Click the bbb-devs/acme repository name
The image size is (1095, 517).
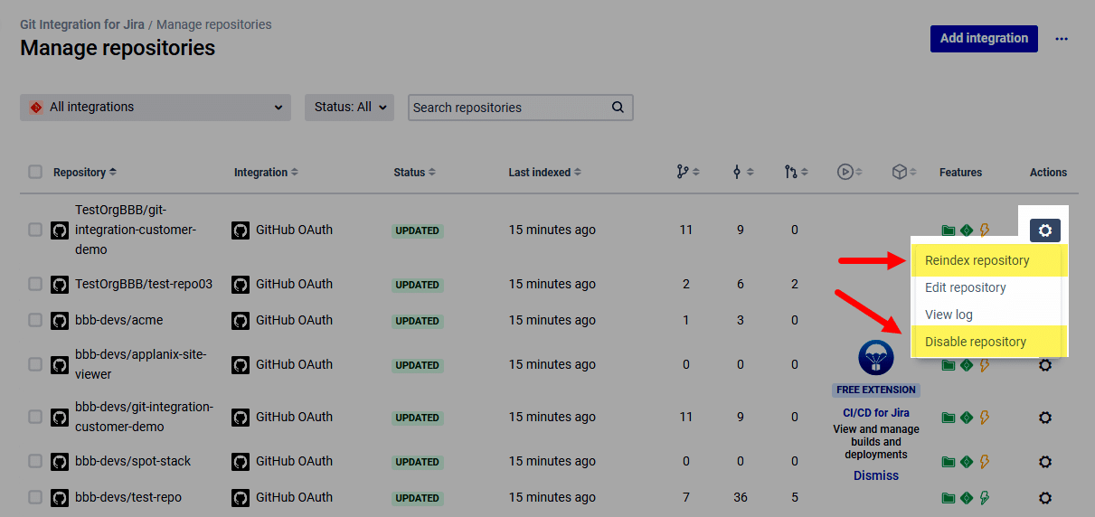(x=119, y=320)
